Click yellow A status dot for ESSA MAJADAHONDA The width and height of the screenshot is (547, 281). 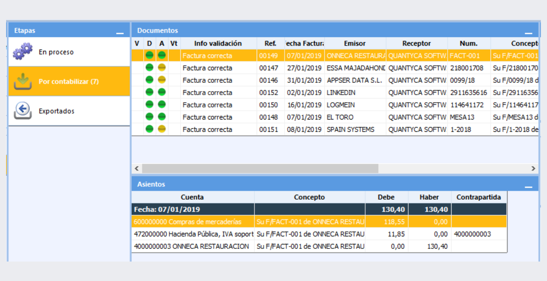tap(162, 68)
